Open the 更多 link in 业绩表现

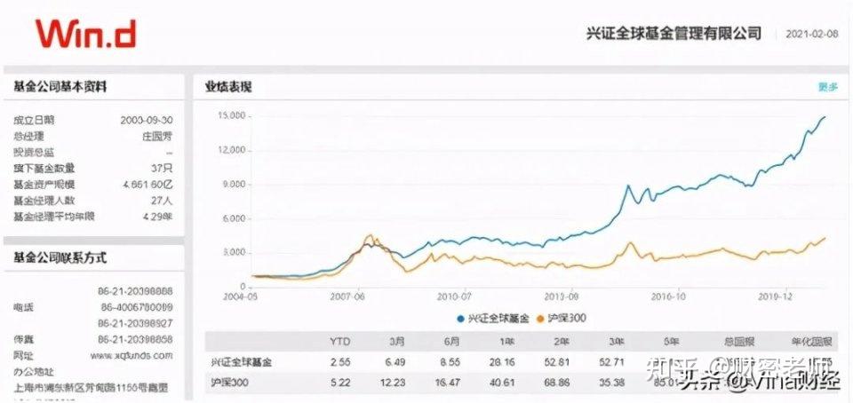click(828, 87)
